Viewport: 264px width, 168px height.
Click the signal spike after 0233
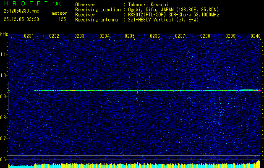click(x=84, y=89)
